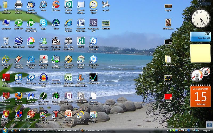Open the Mozilla Thunderbird desktop shortcut
213x133 pixels.
(x=31, y=5)
